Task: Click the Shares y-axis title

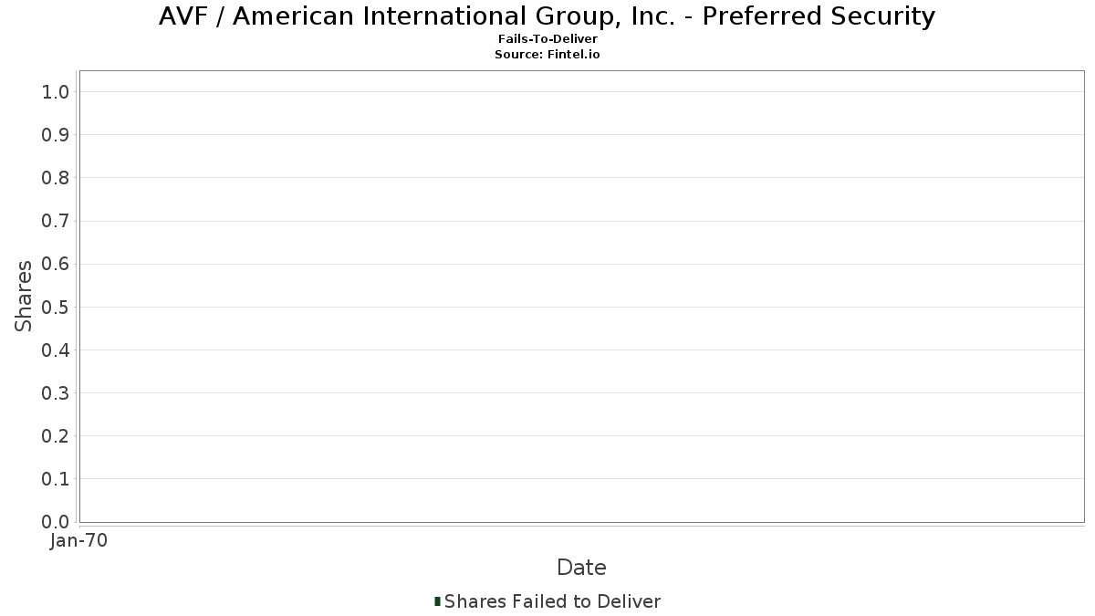Action: [x=24, y=296]
